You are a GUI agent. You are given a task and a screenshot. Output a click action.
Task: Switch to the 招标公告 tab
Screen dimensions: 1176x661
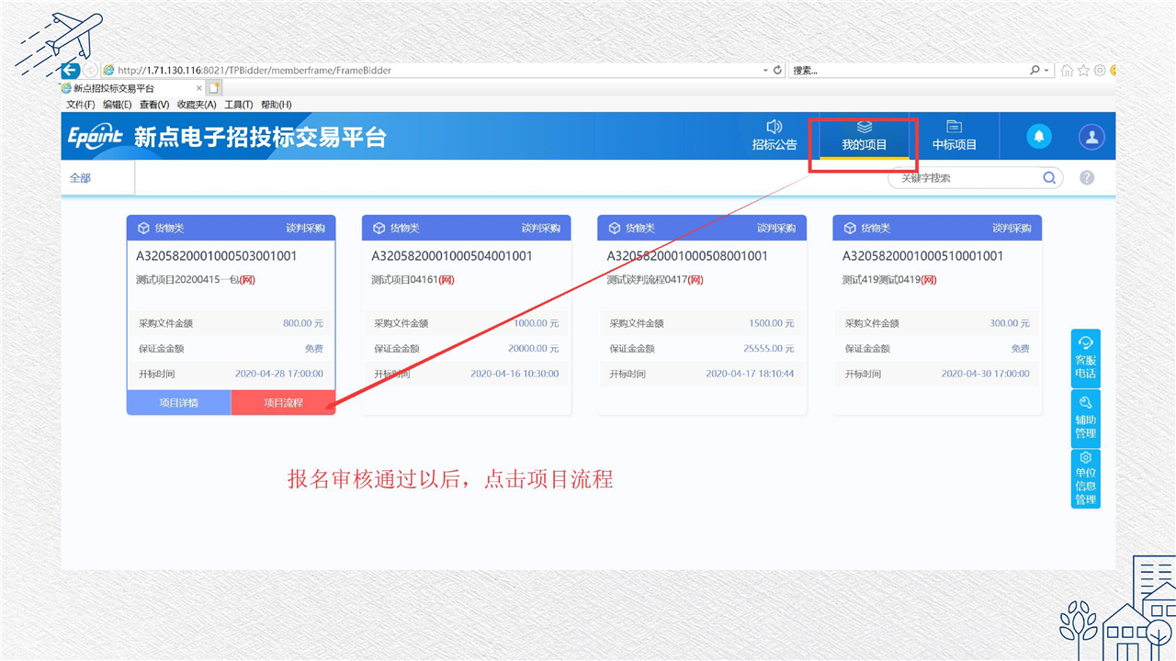775,136
